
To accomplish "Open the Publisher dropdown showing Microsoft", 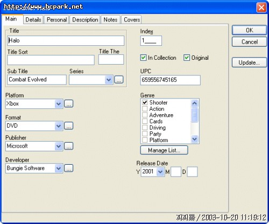I will coord(59,146).
